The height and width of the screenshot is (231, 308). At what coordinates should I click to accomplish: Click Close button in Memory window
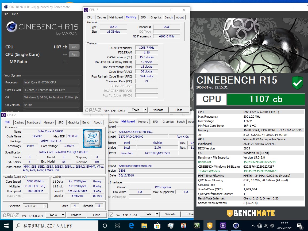(179, 110)
